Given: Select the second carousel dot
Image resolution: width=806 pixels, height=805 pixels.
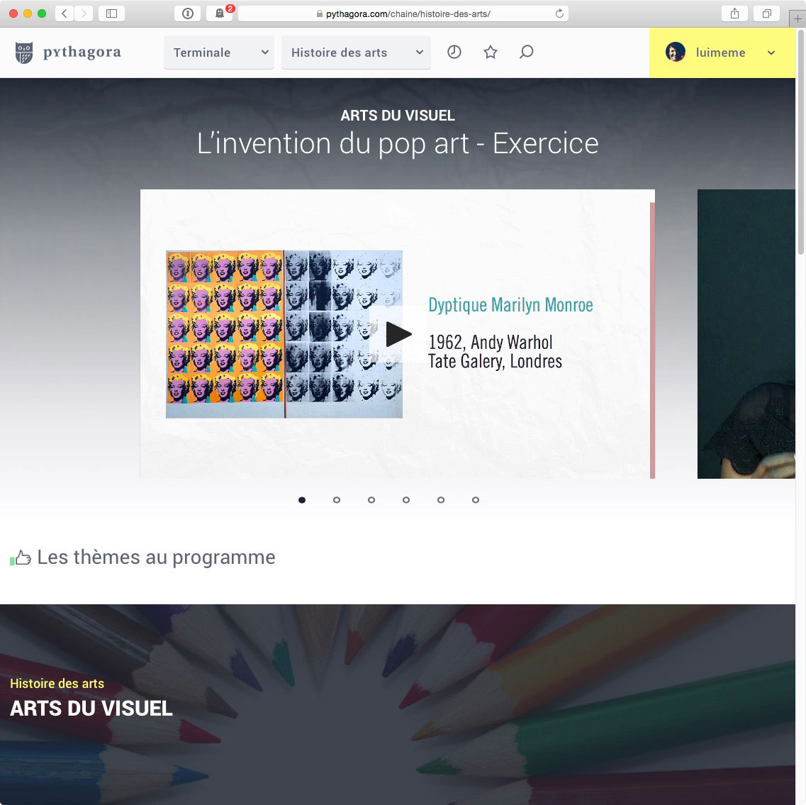Looking at the screenshot, I should tap(337, 500).
